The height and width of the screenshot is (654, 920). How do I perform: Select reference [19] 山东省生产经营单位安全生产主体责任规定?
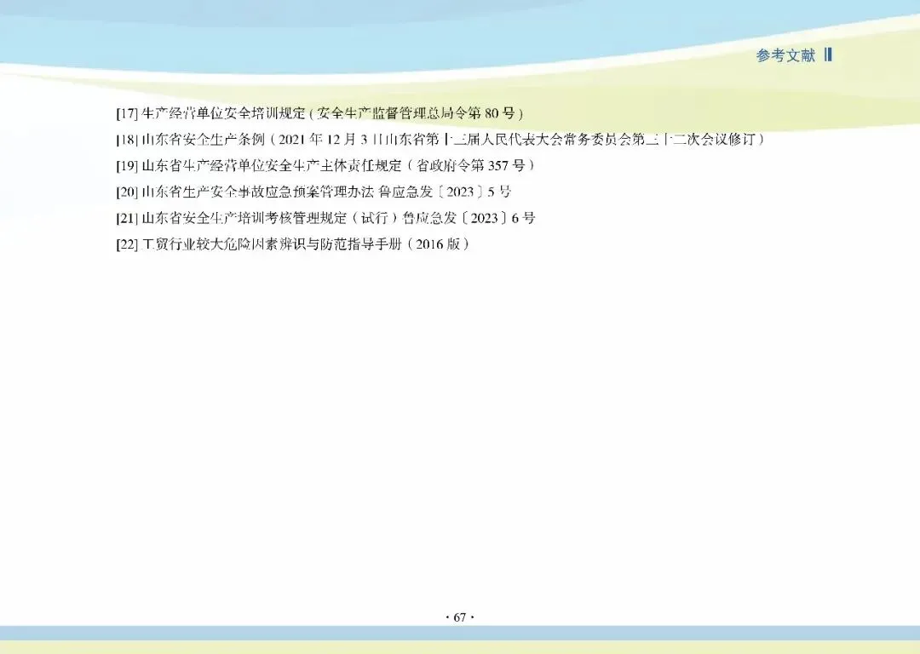(325, 165)
